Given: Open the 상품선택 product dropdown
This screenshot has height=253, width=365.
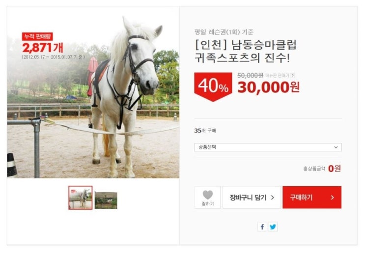Looking at the screenshot, I should coord(268,147).
